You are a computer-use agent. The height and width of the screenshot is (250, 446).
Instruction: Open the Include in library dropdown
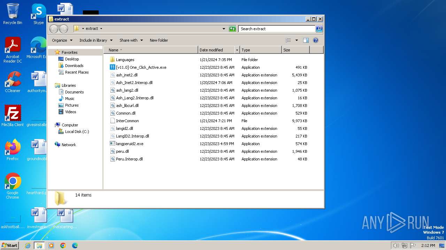click(x=96, y=40)
